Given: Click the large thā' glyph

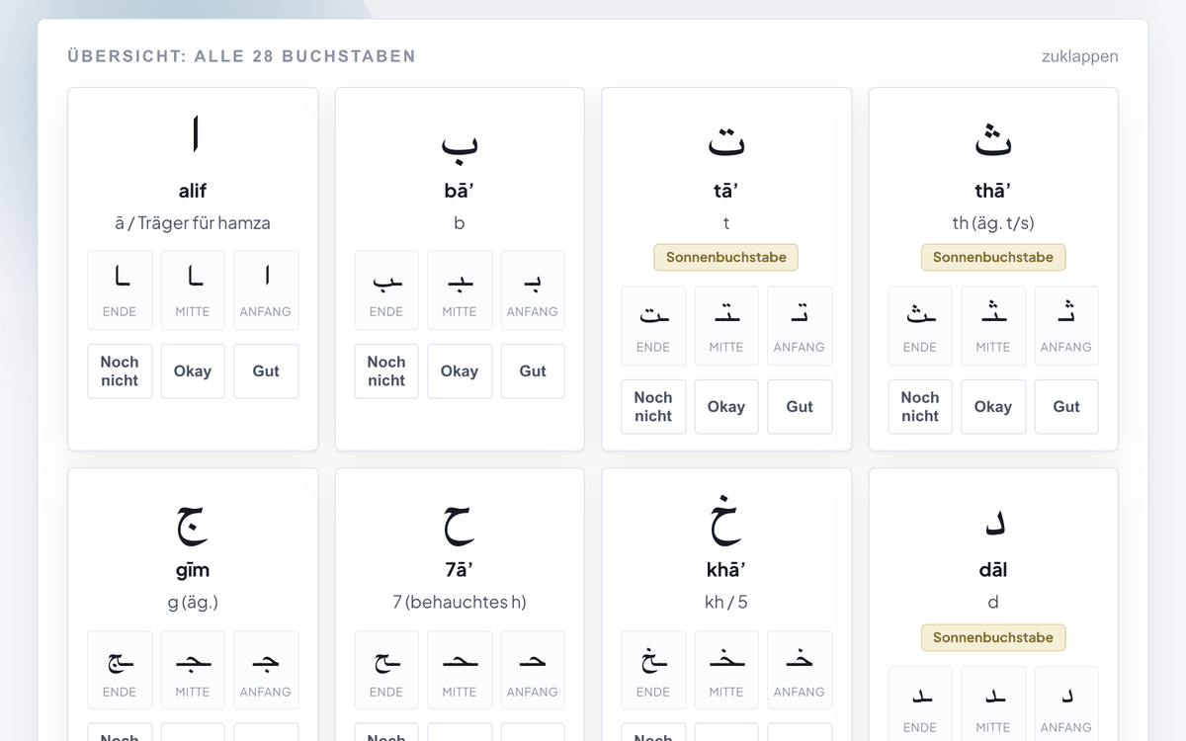Looking at the screenshot, I should point(993,138).
